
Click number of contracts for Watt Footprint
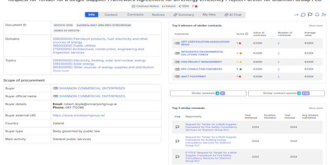[278, 76]
